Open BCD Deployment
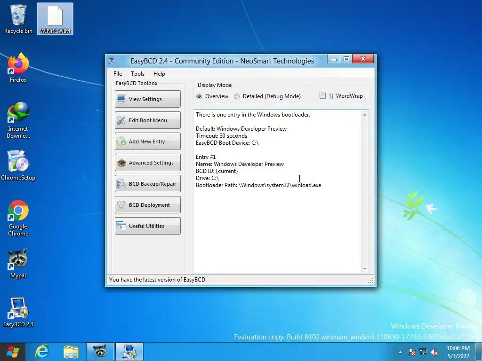This screenshot has height=361, width=482. pyautogui.click(x=147, y=205)
